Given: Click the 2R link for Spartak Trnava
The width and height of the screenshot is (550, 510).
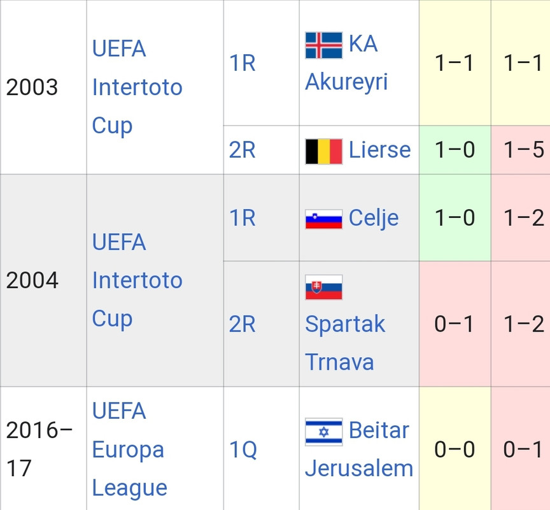Looking at the screenshot, I should [242, 324].
